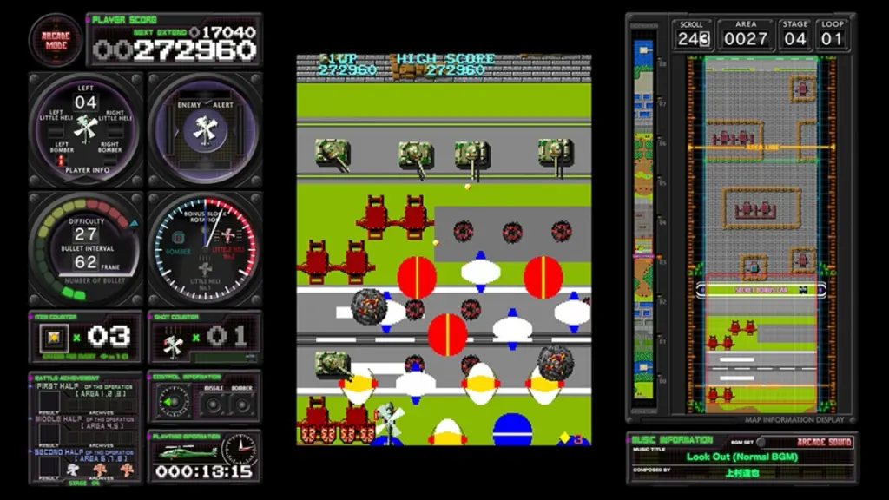Click the Bomber button indicator

coord(242,405)
